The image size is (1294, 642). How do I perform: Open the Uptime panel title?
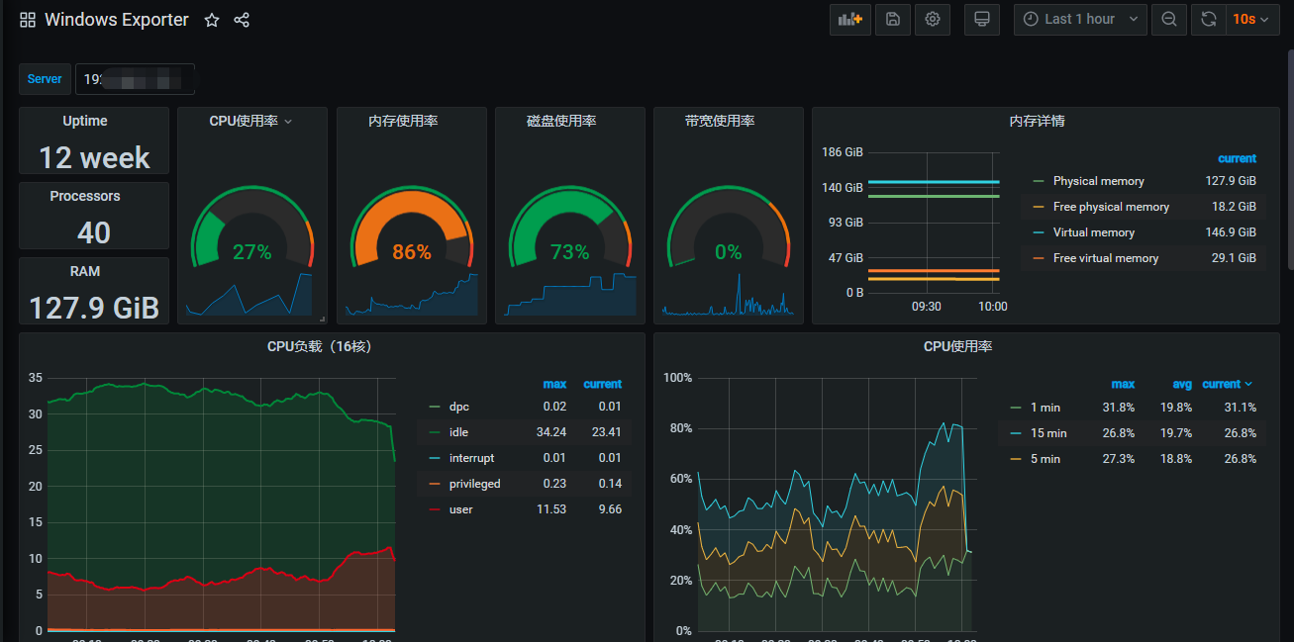(85, 121)
